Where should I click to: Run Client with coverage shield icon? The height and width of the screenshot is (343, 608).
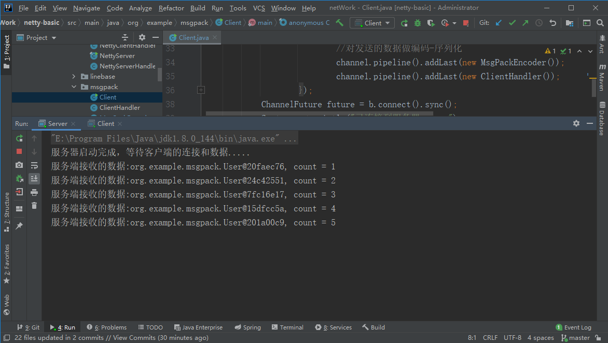coord(431,23)
